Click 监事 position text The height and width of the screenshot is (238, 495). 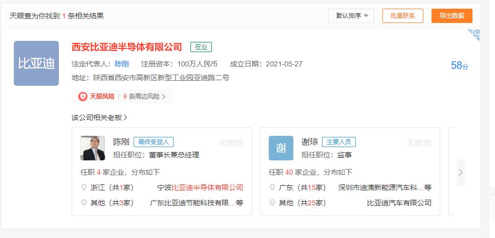point(345,155)
